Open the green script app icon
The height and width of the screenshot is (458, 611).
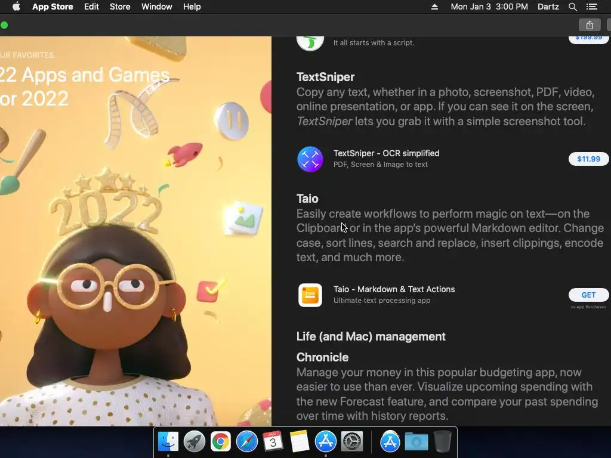coord(310,42)
